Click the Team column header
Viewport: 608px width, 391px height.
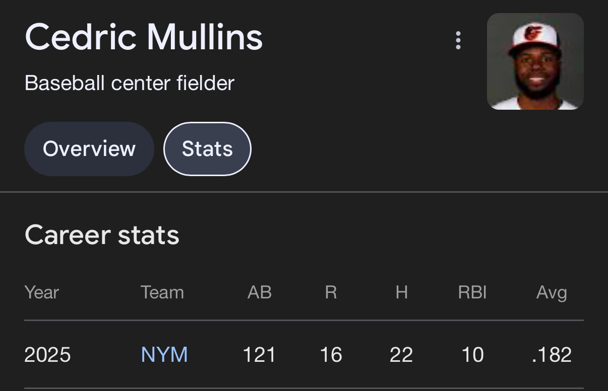coord(162,292)
